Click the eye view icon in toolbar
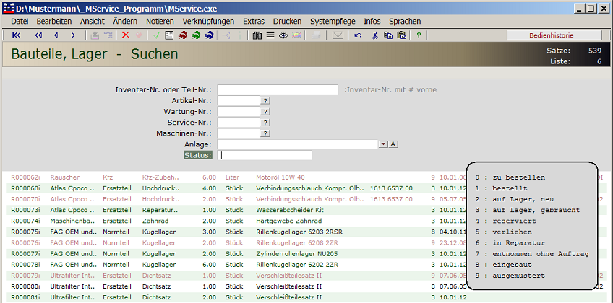613x303 pixels. pos(283,35)
